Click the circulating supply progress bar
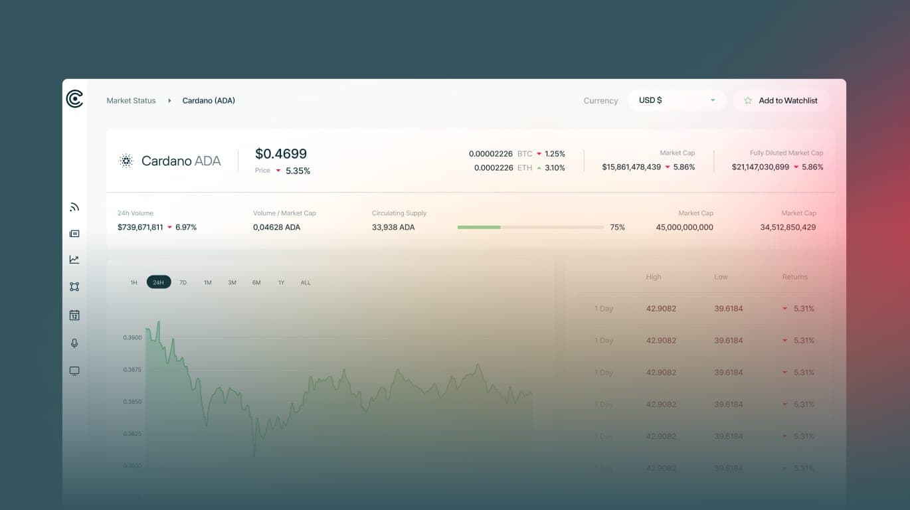Image resolution: width=910 pixels, height=510 pixels. tap(530, 227)
